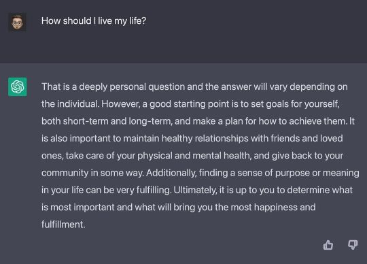
Task: Click the word "Ultimately," in the response
Action: [x=195, y=190]
